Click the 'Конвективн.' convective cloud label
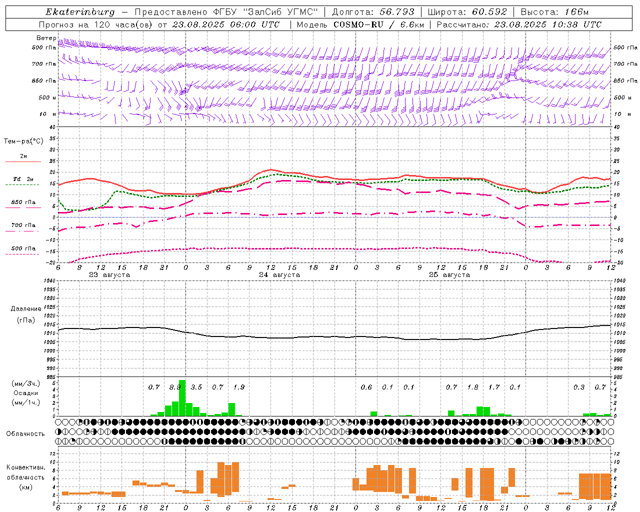This screenshot has width=640, height=512. pos(25,467)
